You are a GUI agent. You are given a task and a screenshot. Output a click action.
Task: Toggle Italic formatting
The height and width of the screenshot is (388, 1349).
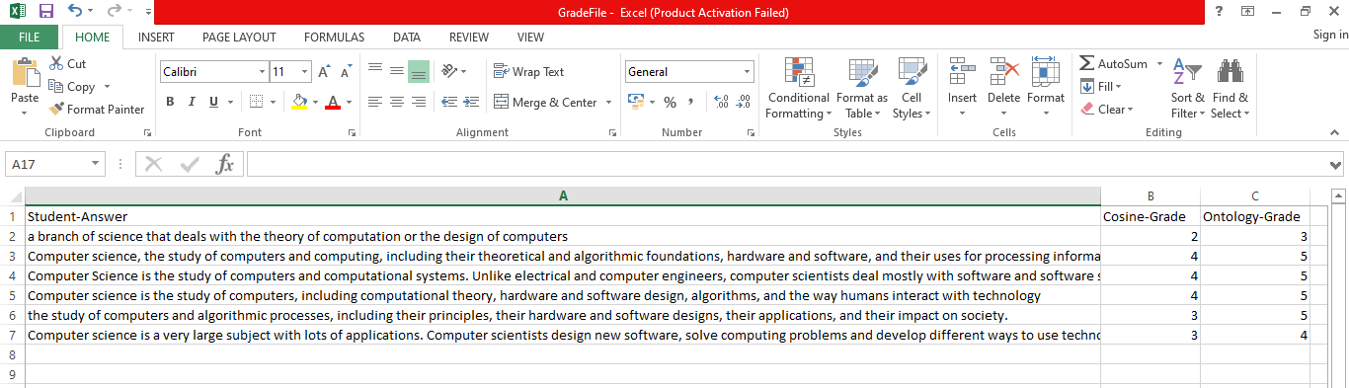click(x=192, y=102)
